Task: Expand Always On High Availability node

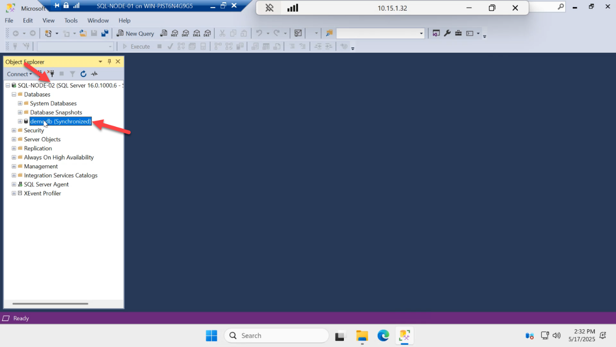Action: pos(14,157)
